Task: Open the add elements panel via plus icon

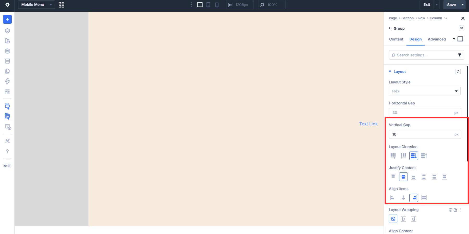Action: [x=7, y=19]
